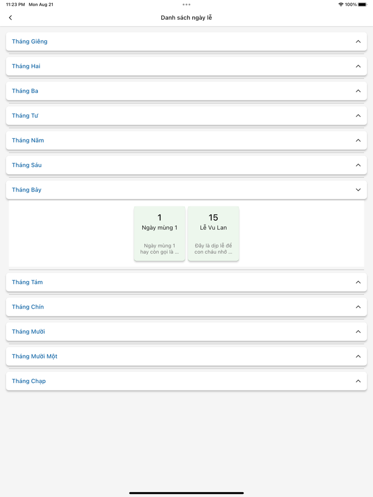Select the Tháng Mười Một label
373x497 pixels.
35,357
